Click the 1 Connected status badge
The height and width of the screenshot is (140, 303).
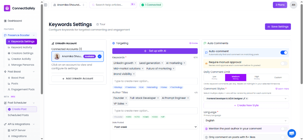point(151,5)
